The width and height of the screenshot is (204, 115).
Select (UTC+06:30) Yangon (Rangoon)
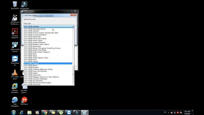[48, 42]
